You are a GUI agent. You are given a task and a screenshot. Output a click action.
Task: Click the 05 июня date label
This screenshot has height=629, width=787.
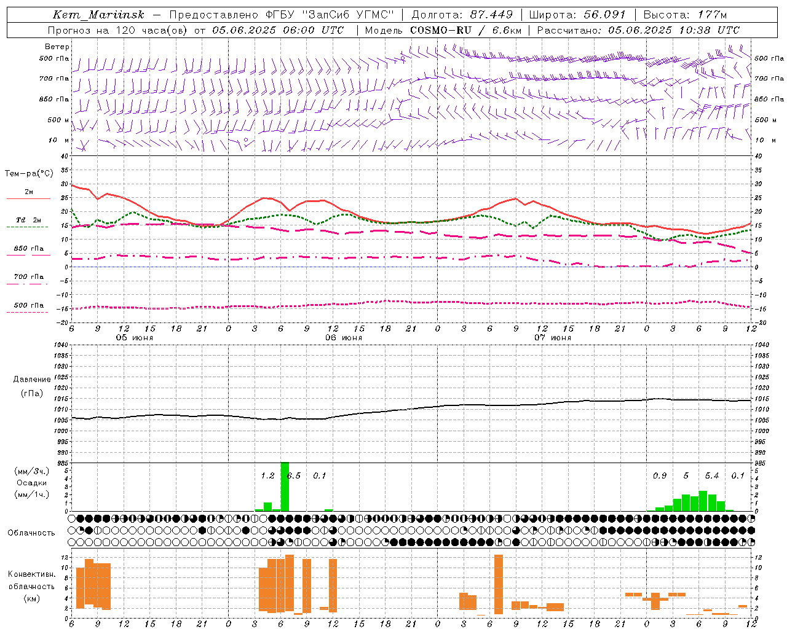click(135, 338)
